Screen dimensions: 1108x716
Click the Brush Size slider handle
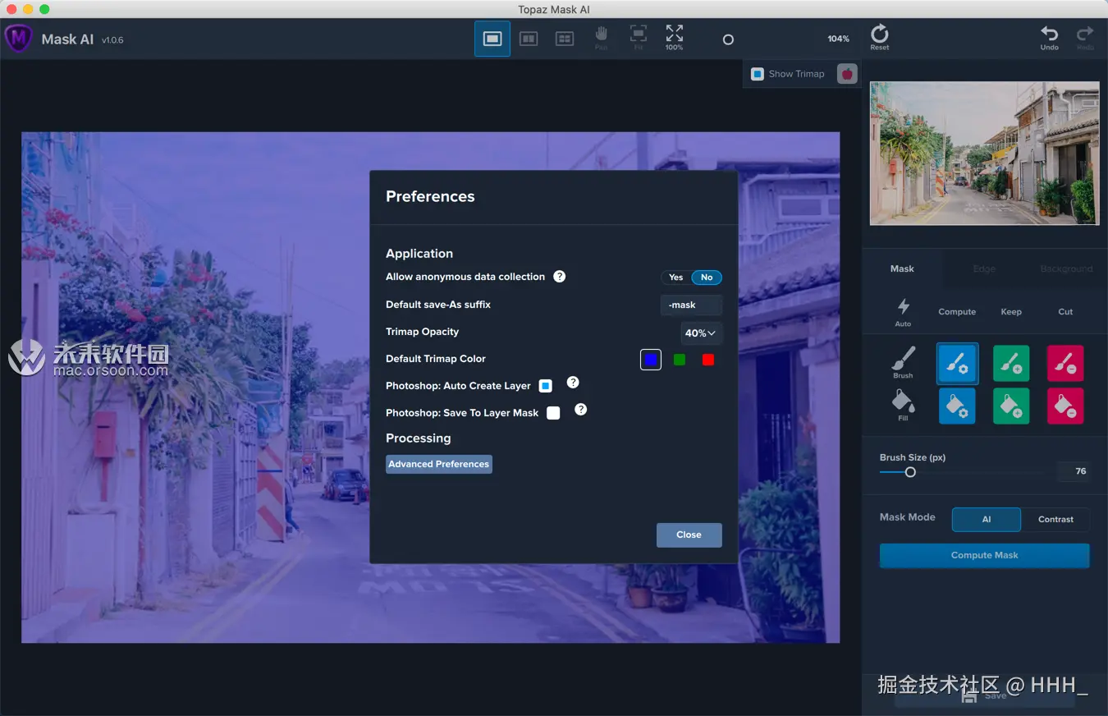coord(910,472)
